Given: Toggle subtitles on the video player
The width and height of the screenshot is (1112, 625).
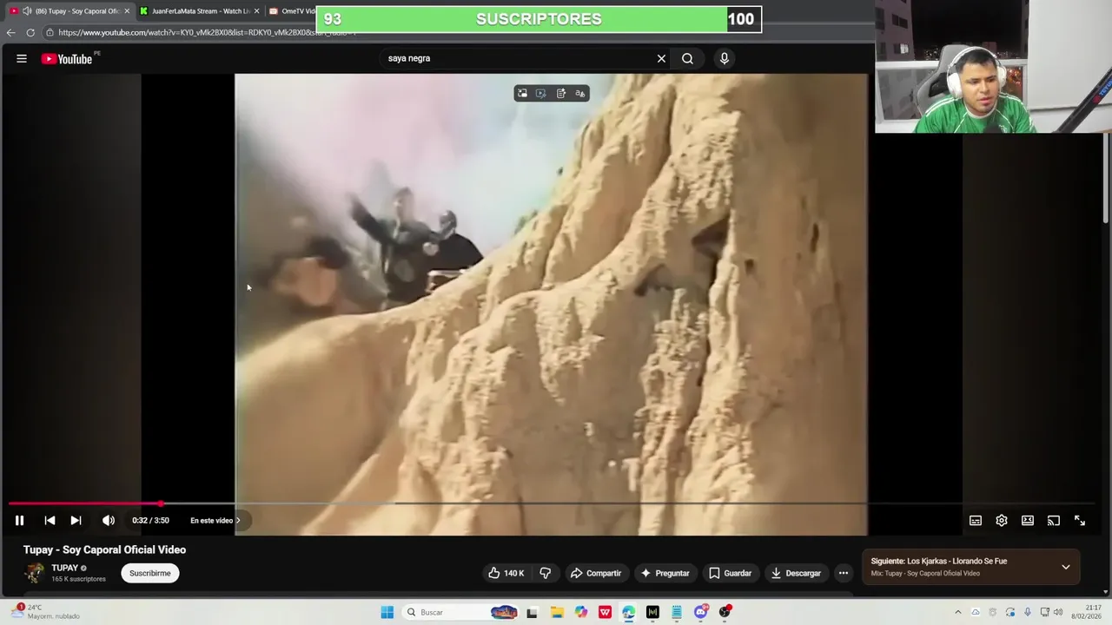Looking at the screenshot, I should (x=976, y=520).
